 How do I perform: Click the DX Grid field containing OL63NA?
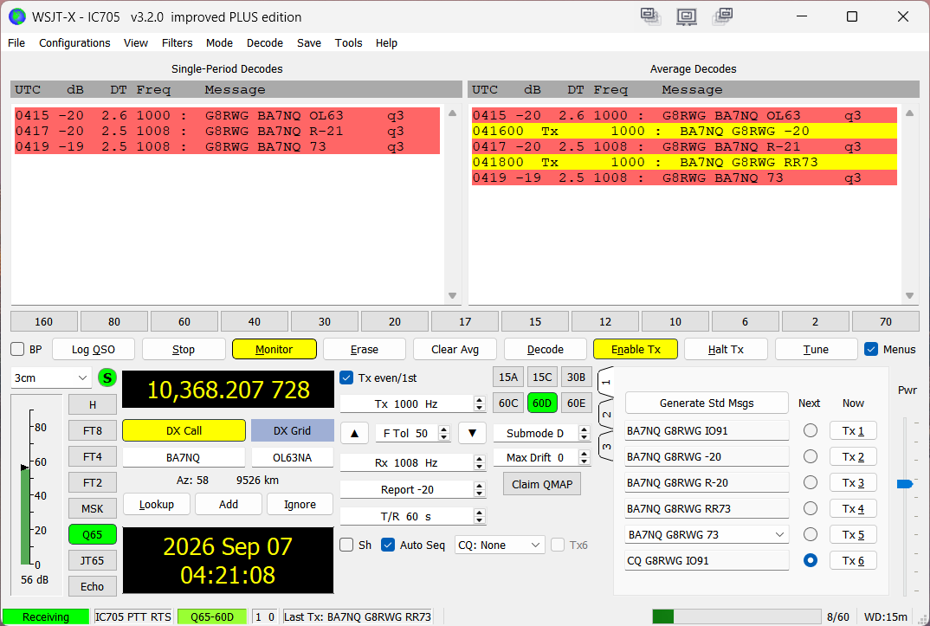[293, 457]
